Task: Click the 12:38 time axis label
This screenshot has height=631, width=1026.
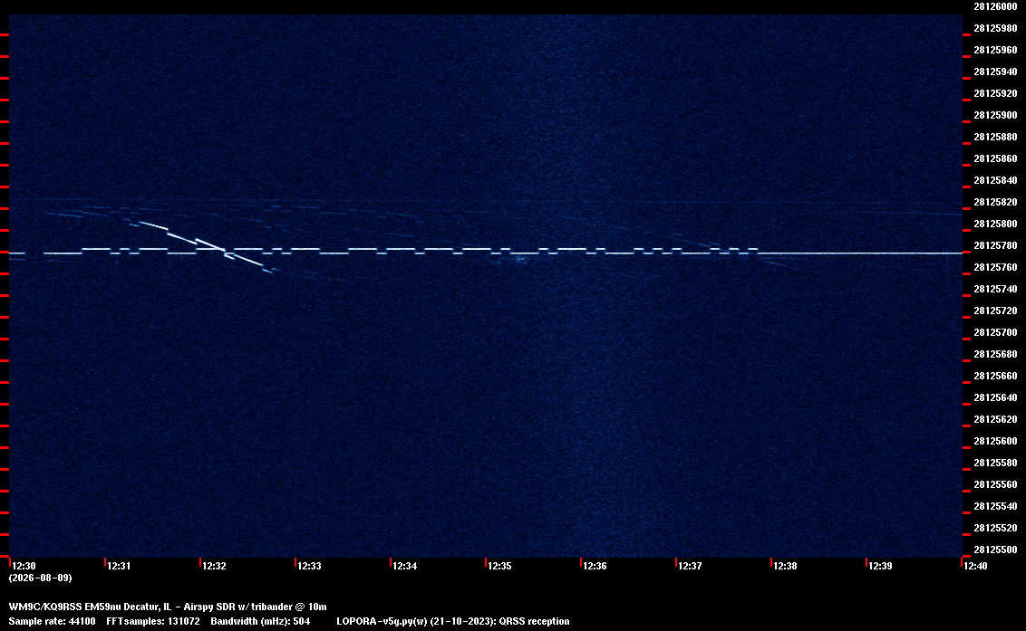Action: coord(786,566)
